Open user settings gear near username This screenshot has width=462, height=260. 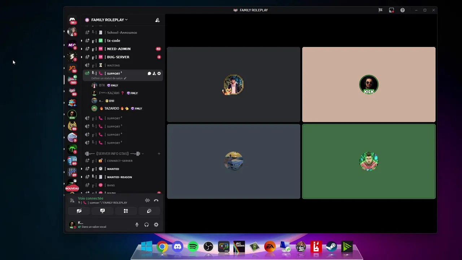click(156, 225)
